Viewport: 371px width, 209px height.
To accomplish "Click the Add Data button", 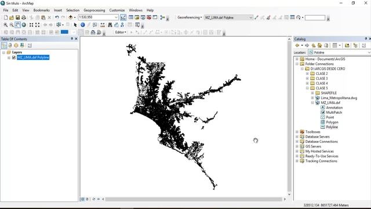I will click(x=71, y=17).
